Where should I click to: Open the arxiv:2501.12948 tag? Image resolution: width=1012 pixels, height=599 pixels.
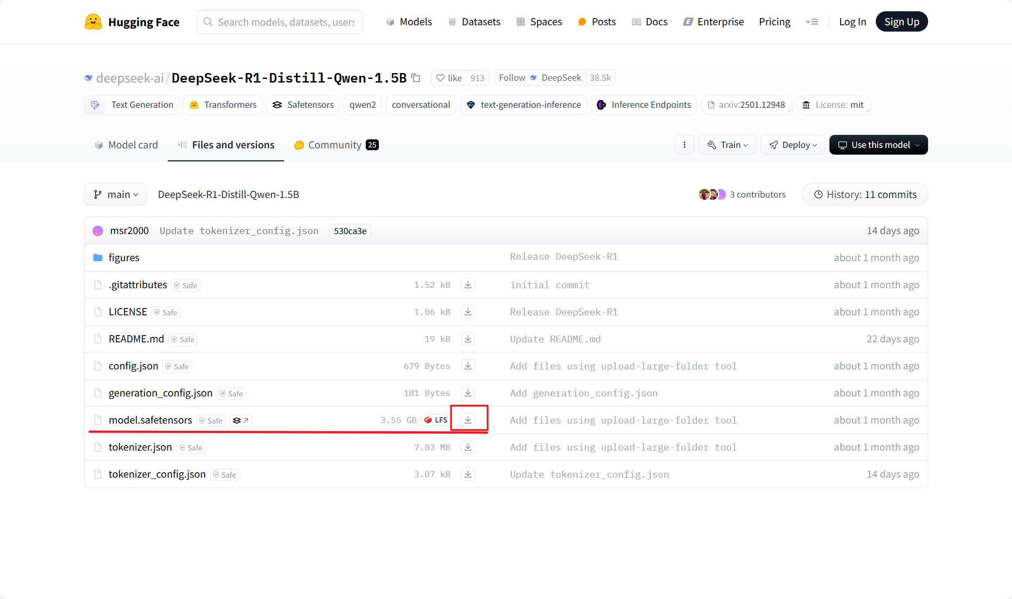click(746, 105)
